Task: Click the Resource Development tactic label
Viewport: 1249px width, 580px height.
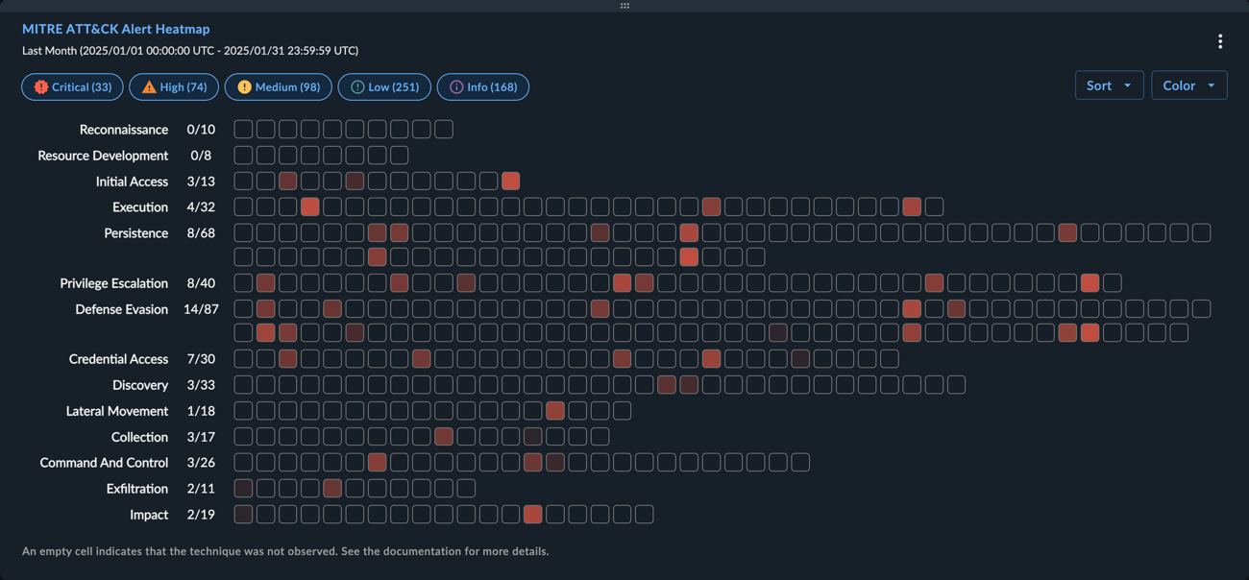Action: [x=103, y=156]
